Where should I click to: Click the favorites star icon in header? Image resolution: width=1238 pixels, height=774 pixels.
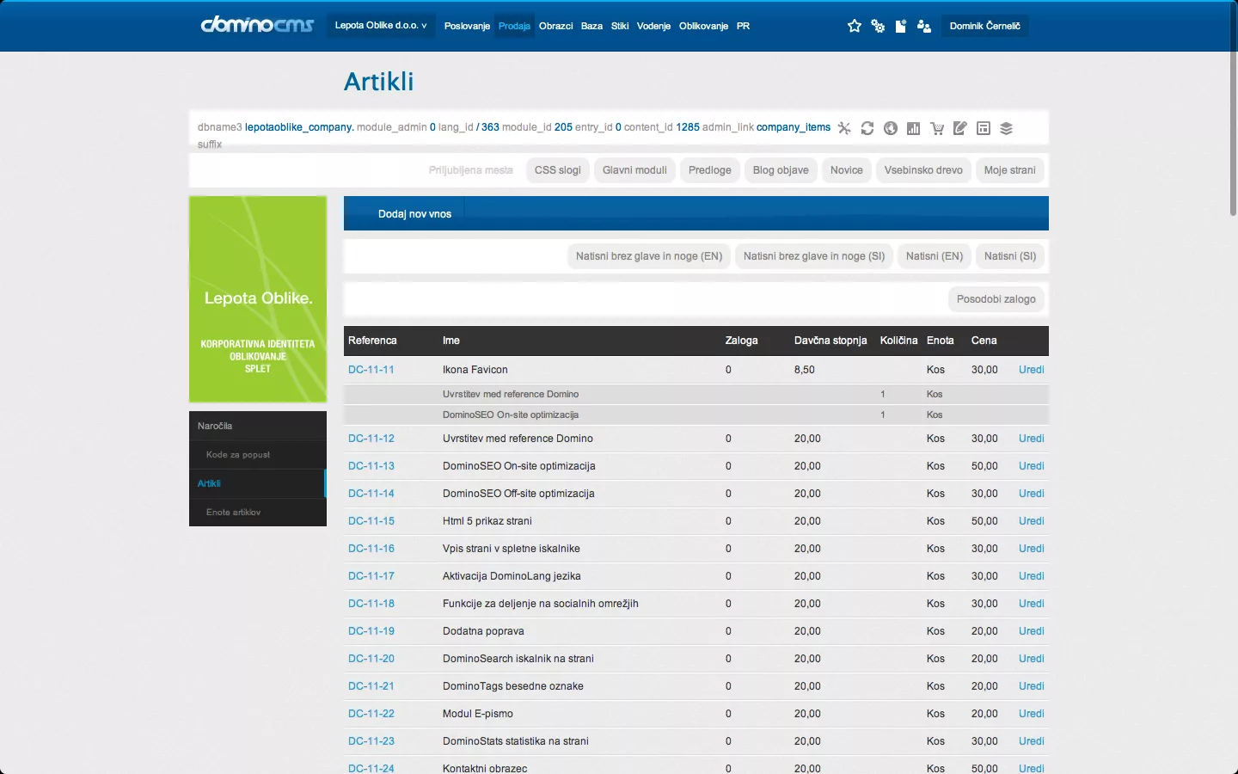click(854, 26)
